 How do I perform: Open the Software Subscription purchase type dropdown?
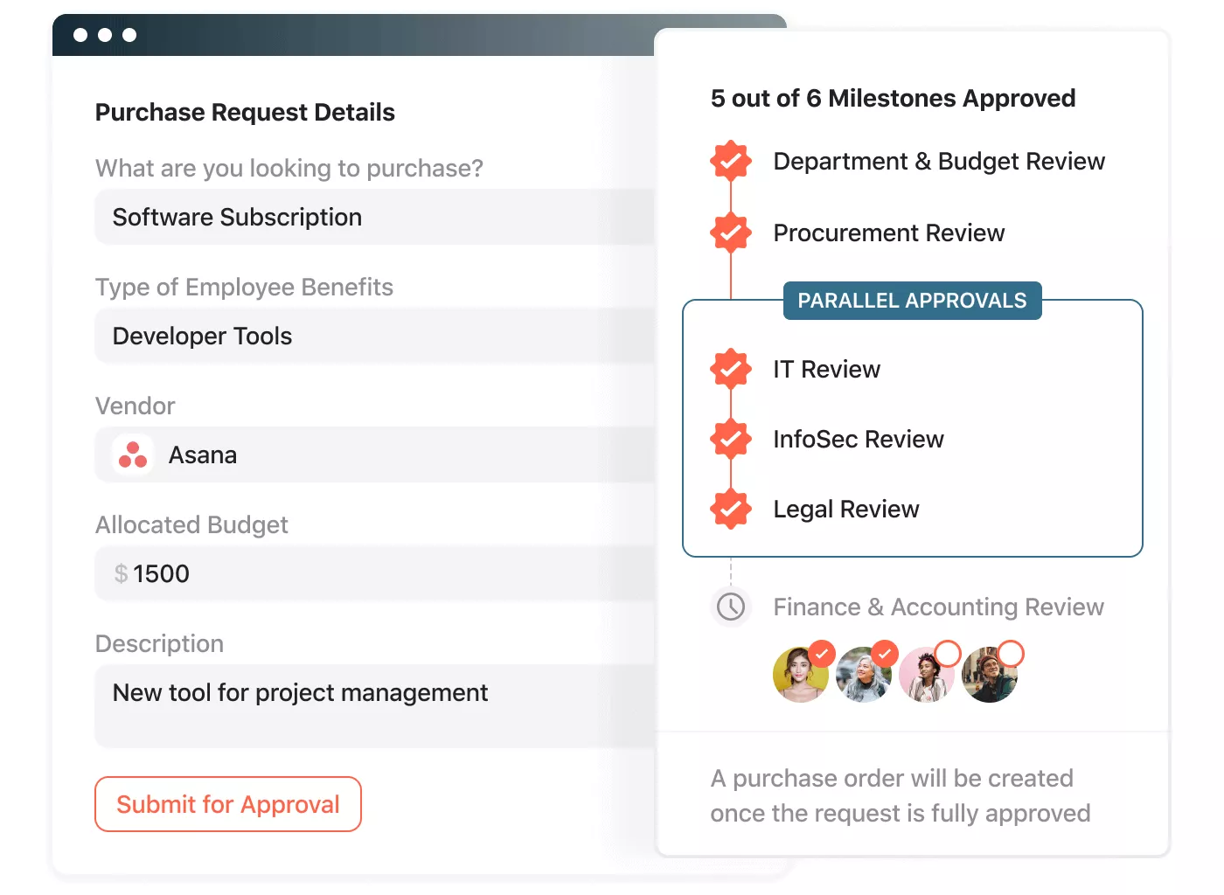click(x=375, y=217)
